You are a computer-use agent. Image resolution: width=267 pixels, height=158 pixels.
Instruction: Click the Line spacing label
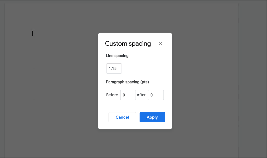(x=117, y=56)
